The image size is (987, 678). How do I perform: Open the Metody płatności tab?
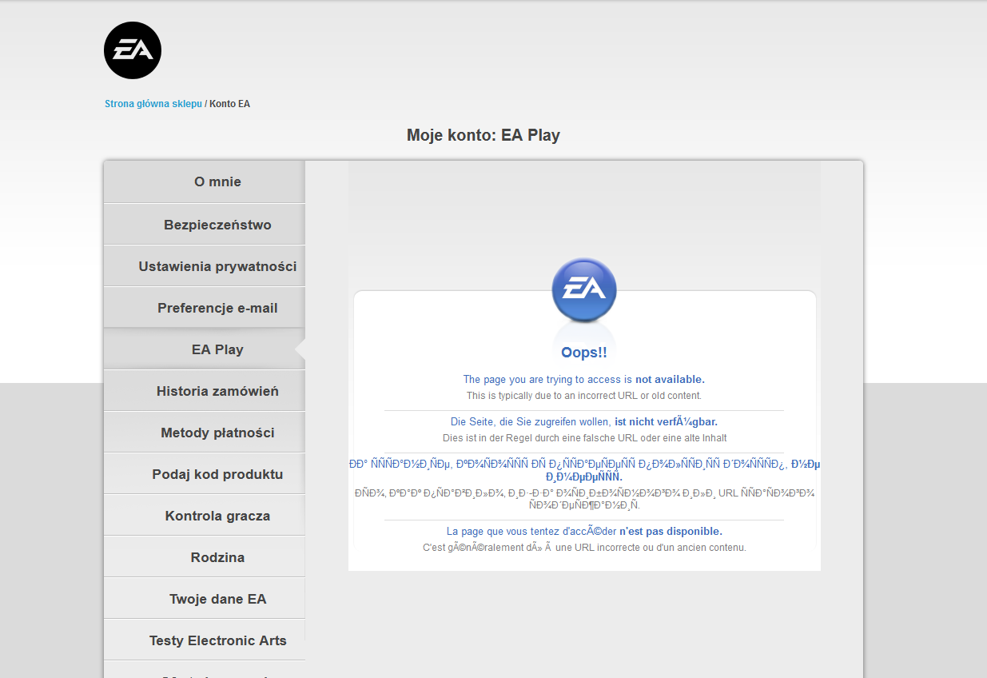click(x=217, y=433)
